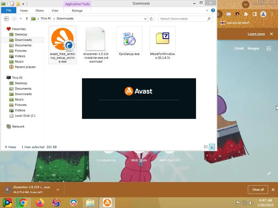Open the File ribbon tab
This screenshot has height=208, width=278.
[8, 10]
